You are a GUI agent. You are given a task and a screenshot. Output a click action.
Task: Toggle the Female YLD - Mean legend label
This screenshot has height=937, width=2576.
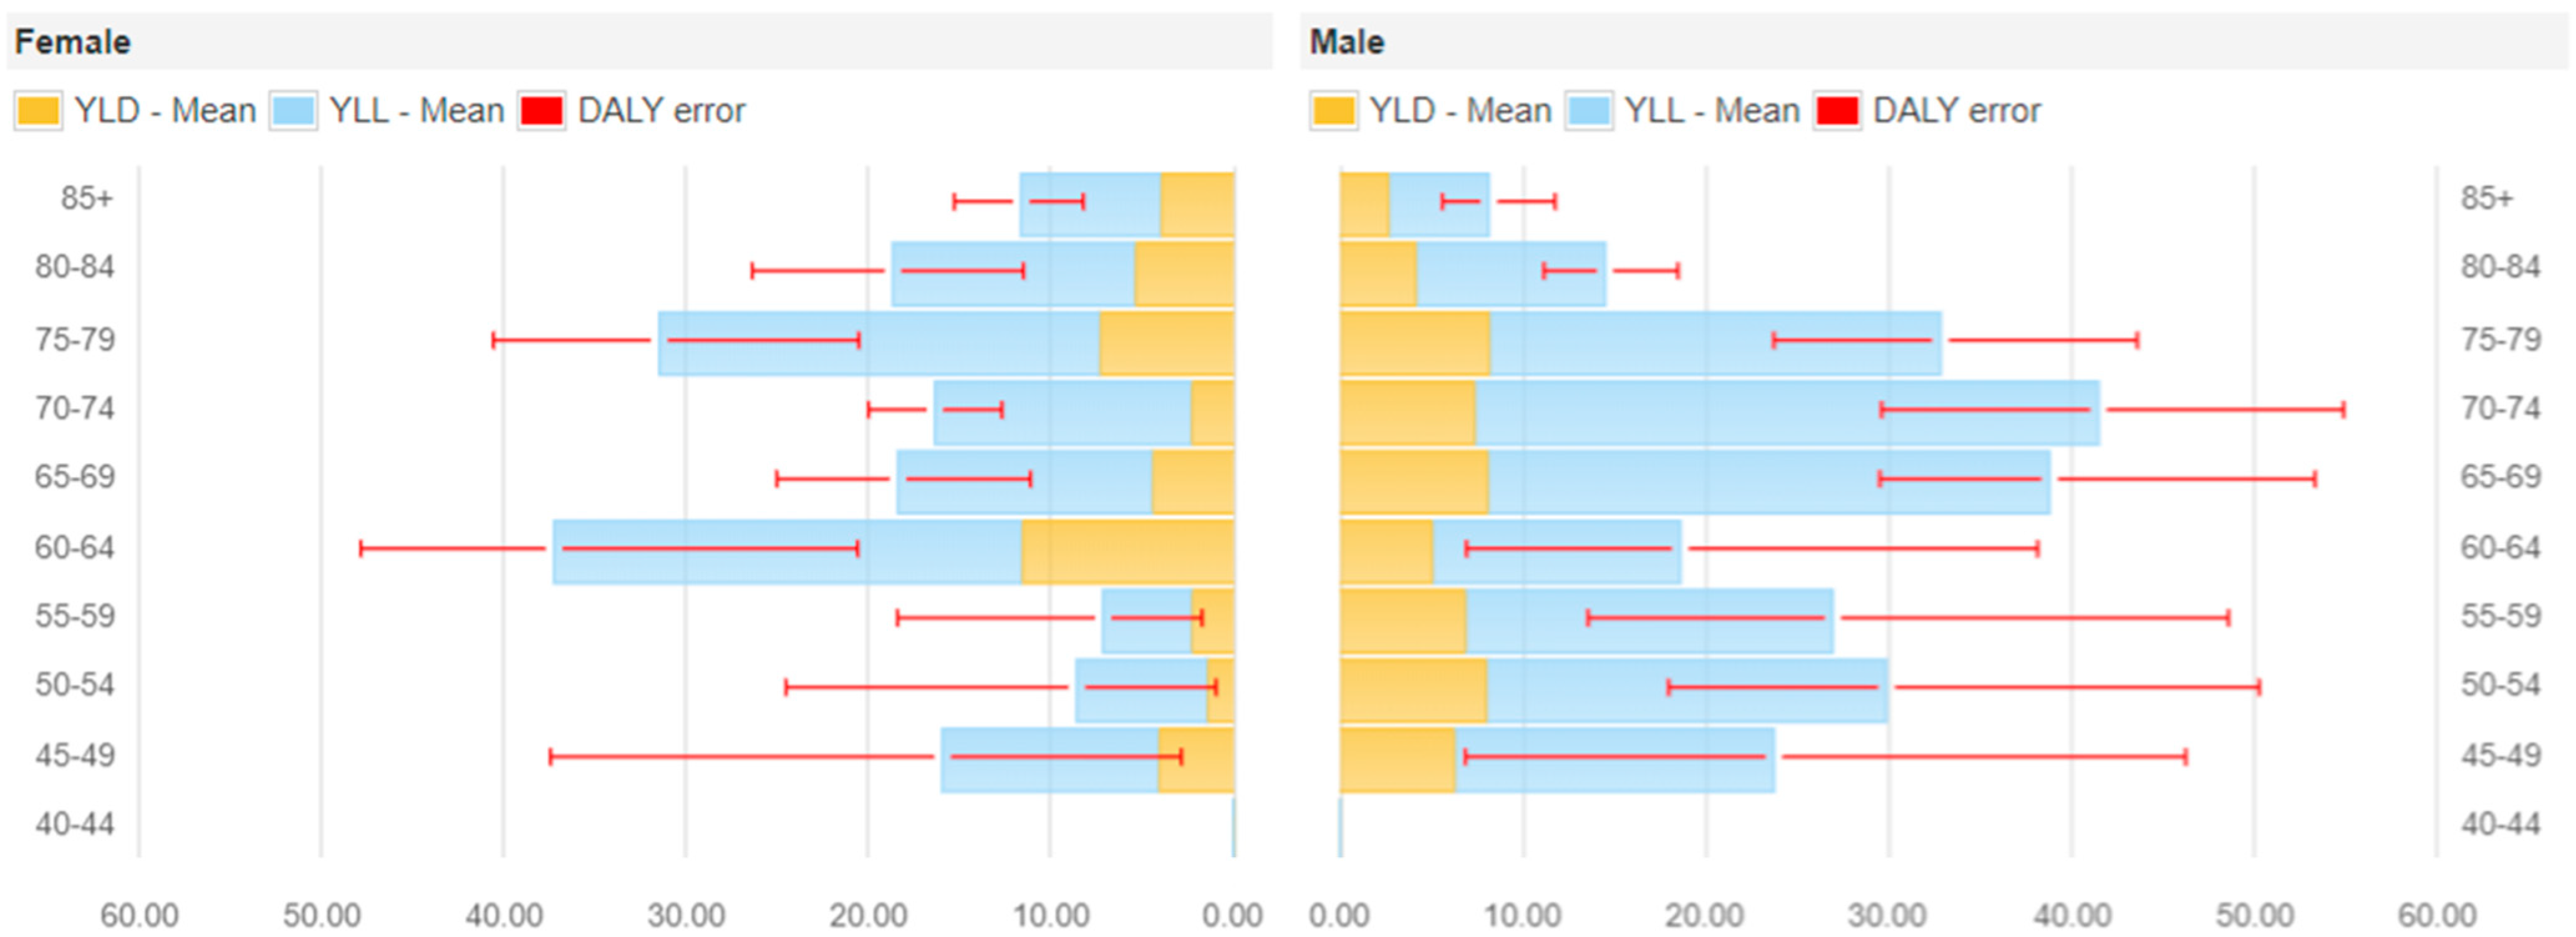[165, 110]
